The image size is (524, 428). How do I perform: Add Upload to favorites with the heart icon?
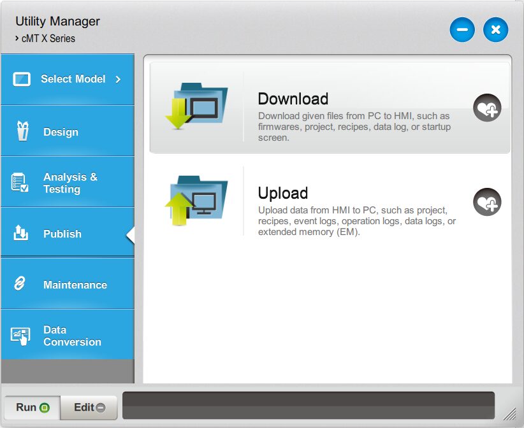(487, 202)
